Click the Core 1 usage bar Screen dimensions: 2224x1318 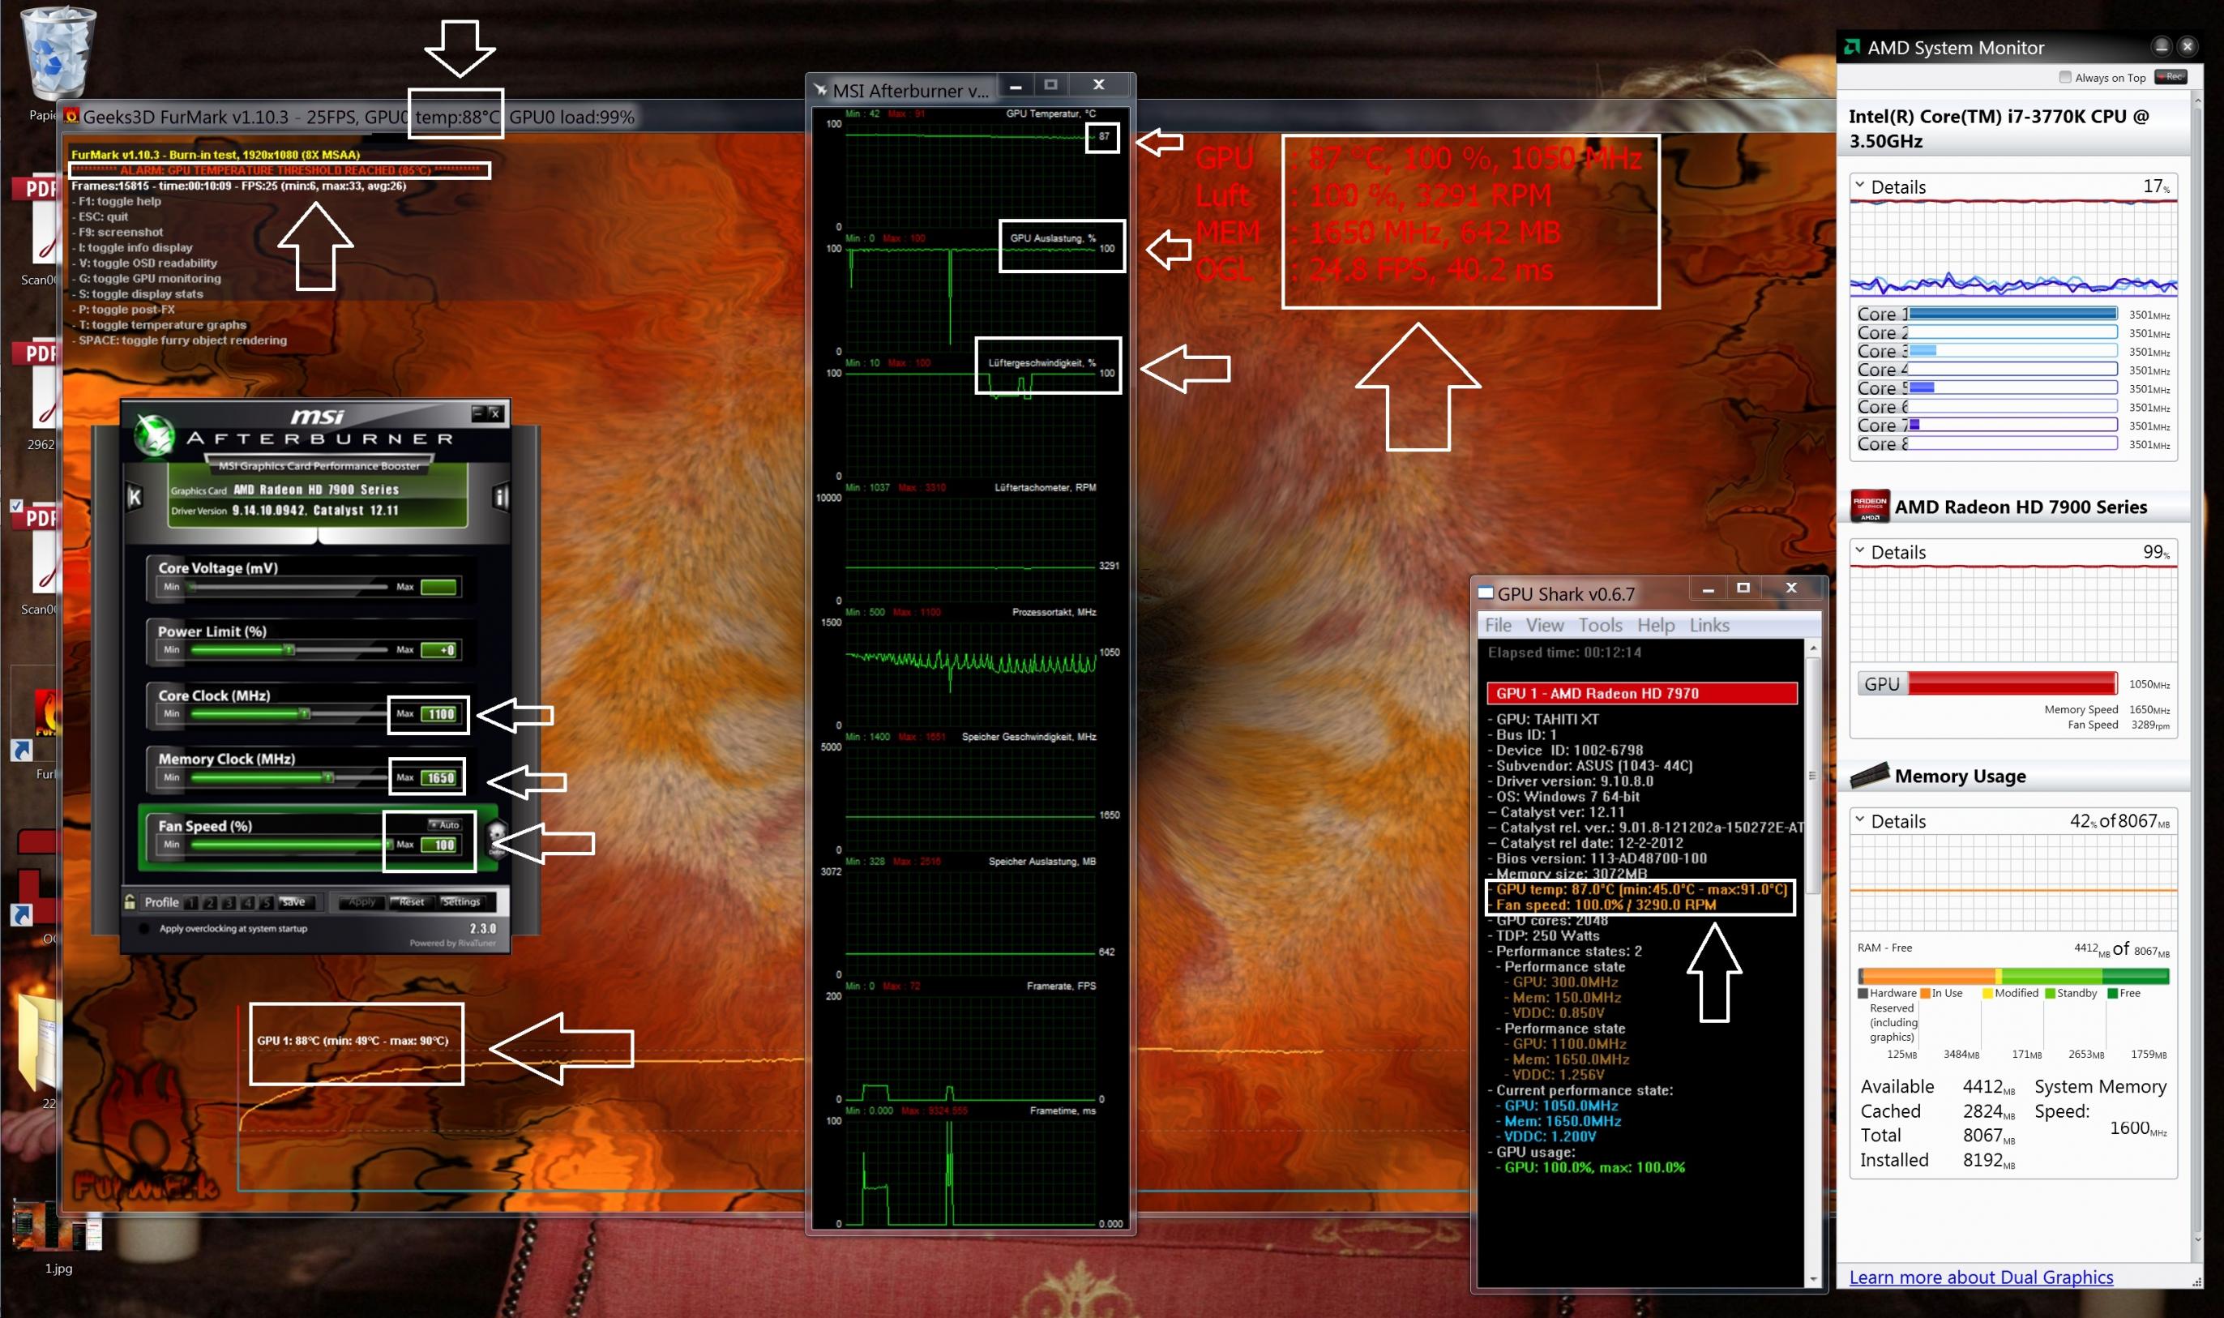click(2012, 314)
